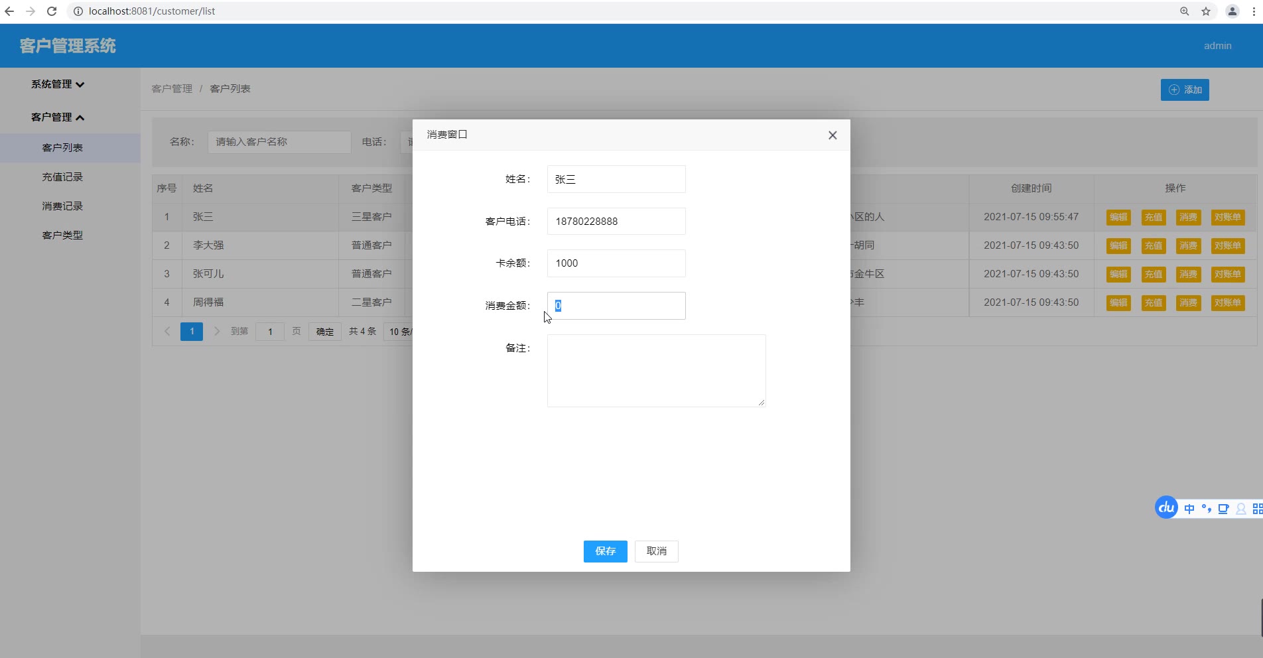Bookmark page with the star icon
Image resolution: width=1263 pixels, height=658 pixels.
pyautogui.click(x=1206, y=11)
